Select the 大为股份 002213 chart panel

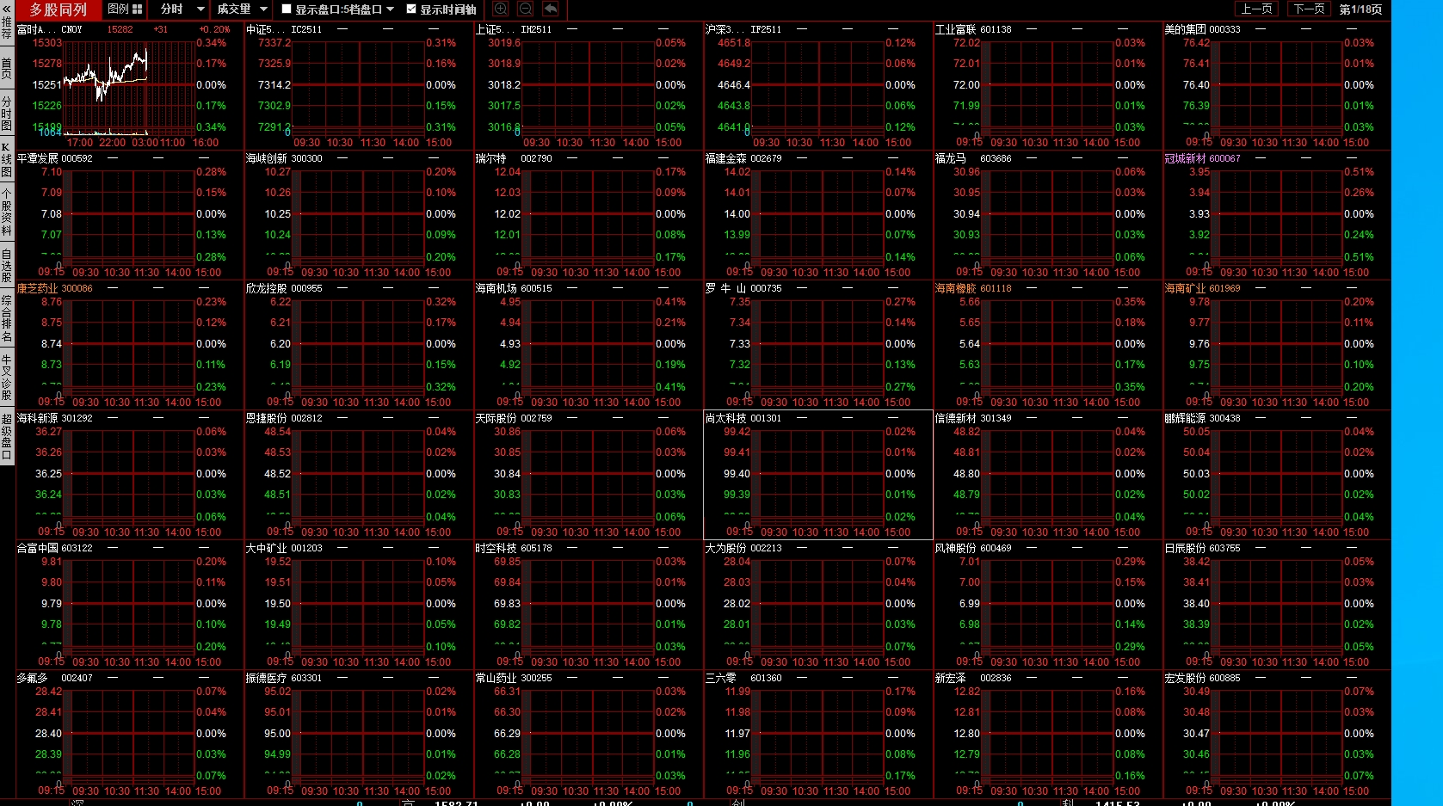click(x=818, y=605)
